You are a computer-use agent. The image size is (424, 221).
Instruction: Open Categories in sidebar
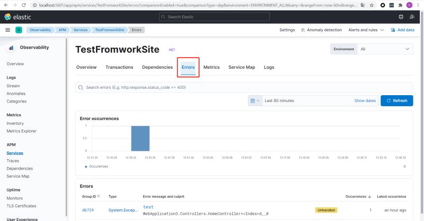(16, 102)
